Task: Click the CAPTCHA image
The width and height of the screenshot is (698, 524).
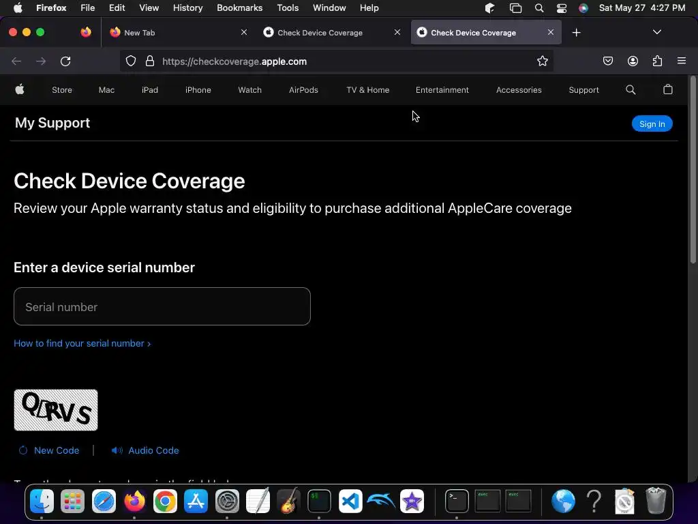Action: 56,410
